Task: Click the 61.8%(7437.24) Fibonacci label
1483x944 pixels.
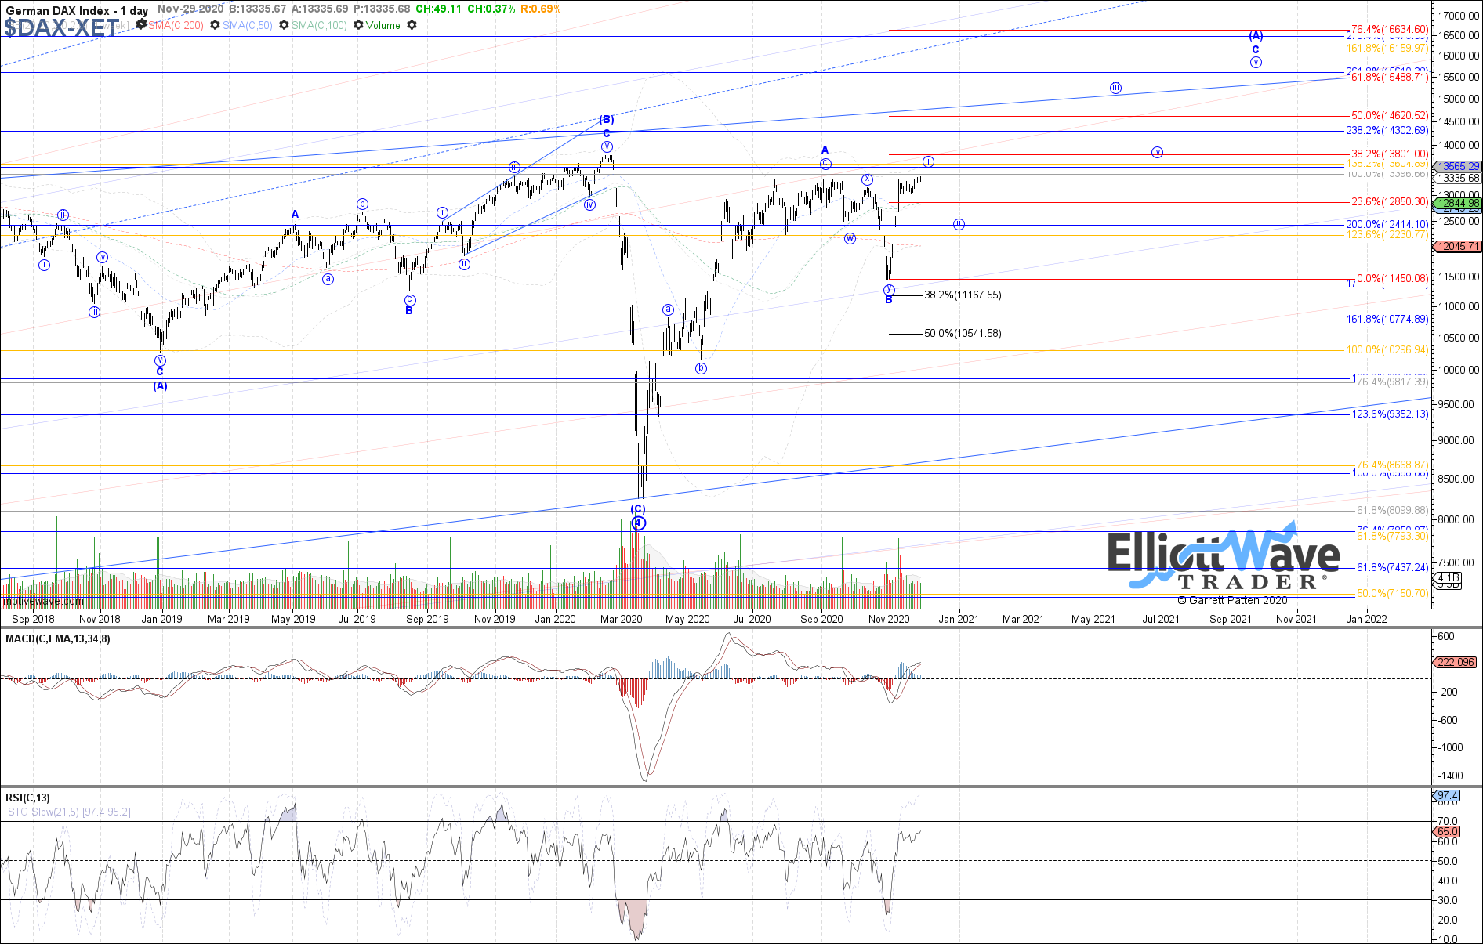Action: [1392, 568]
